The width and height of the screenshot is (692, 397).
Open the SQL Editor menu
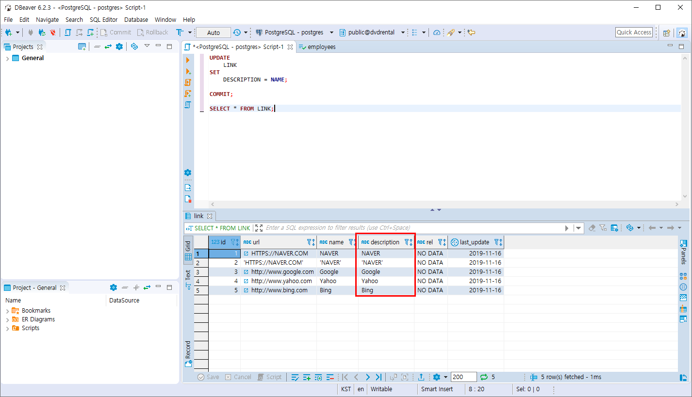point(103,20)
